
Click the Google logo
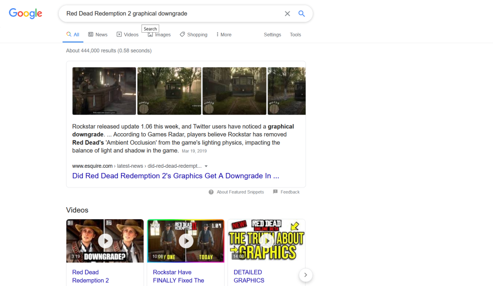(x=26, y=13)
